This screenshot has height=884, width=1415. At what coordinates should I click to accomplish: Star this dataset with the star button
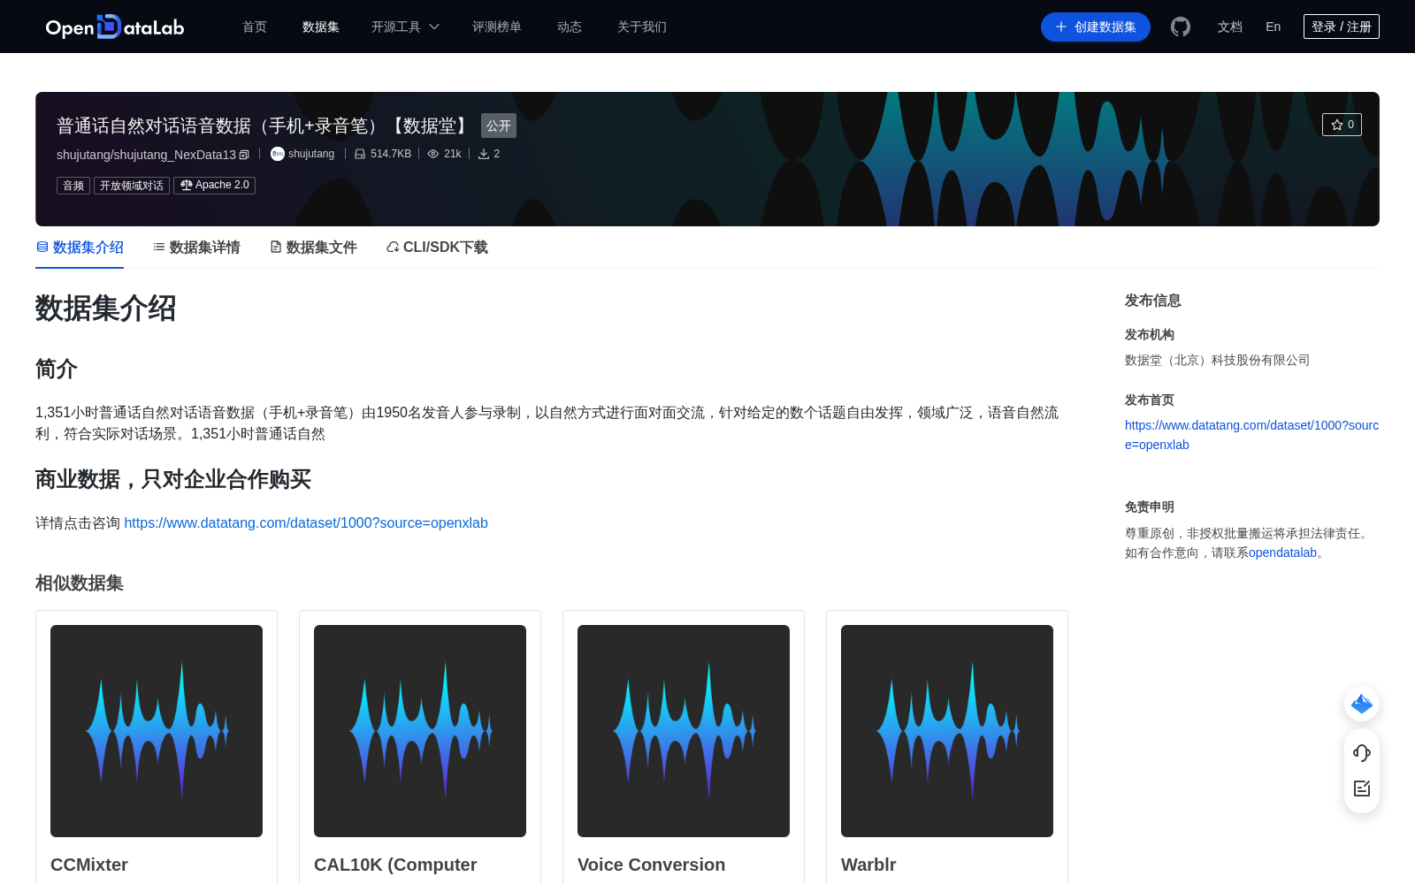tap(1342, 125)
